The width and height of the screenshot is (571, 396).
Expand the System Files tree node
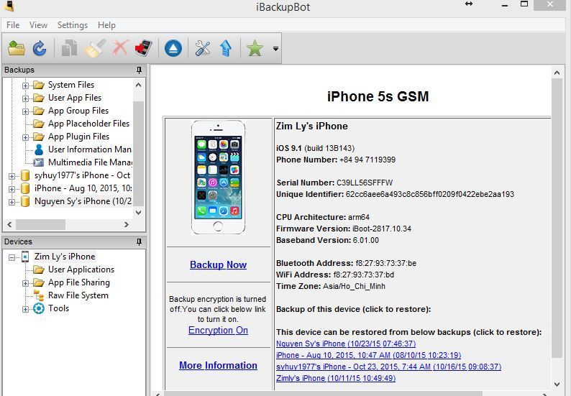pos(26,85)
